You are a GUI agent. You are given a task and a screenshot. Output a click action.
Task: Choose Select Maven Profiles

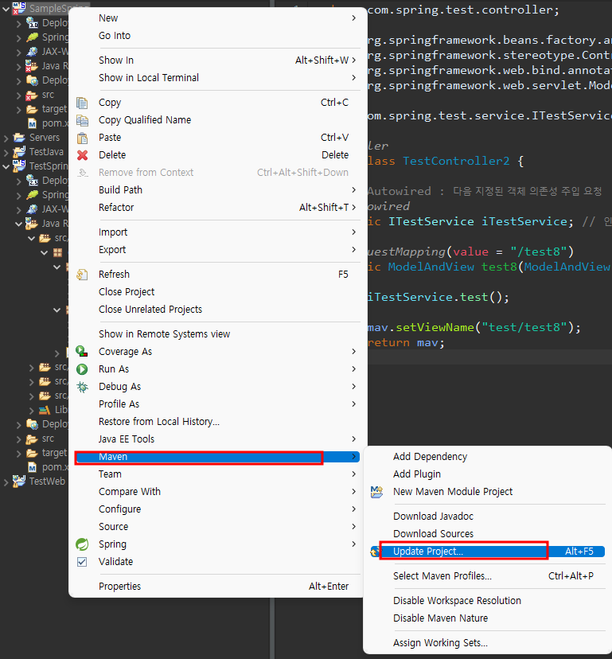[488, 576]
